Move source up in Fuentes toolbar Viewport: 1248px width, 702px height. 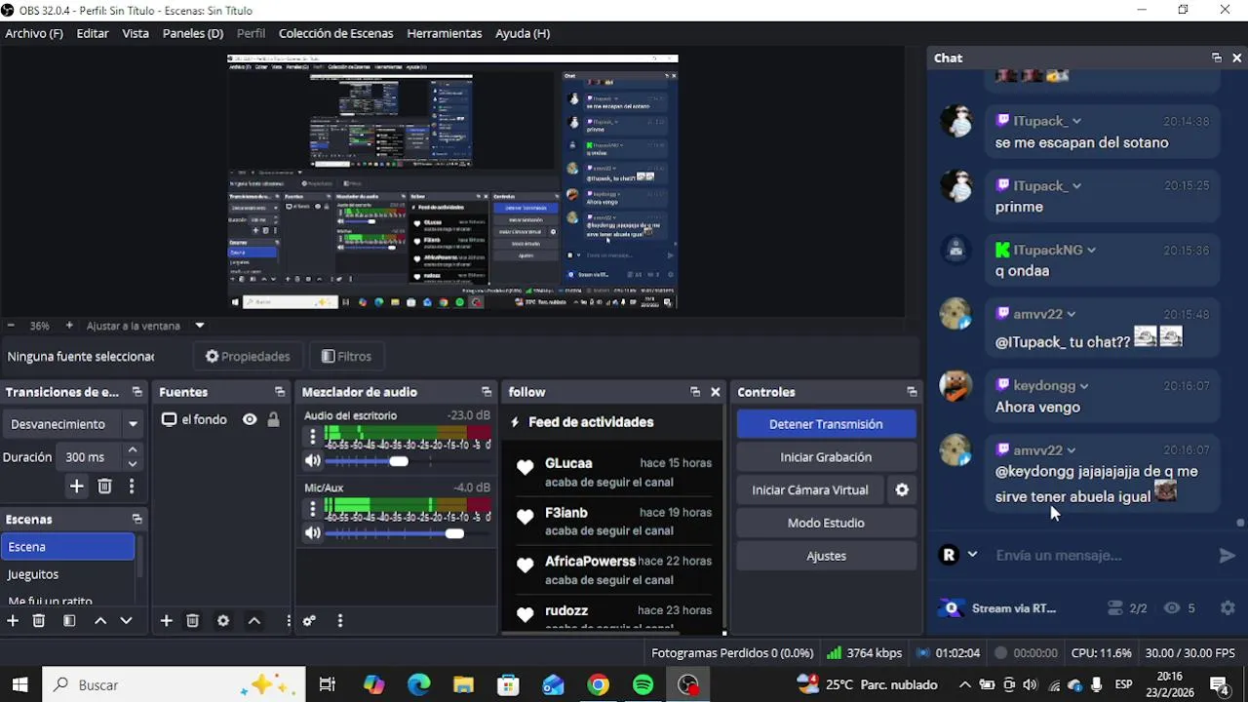pyautogui.click(x=254, y=621)
